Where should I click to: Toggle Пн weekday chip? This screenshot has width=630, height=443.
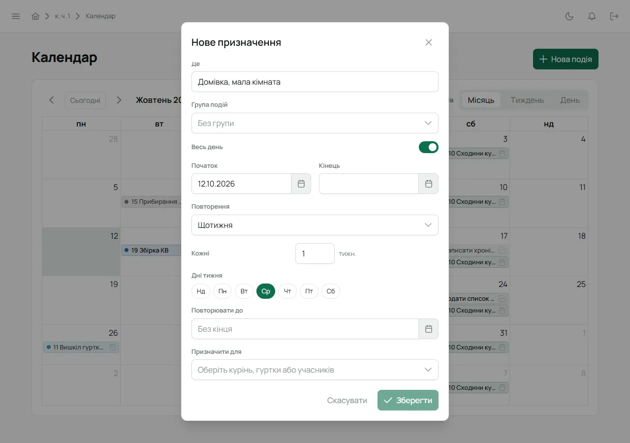click(222, 291)
